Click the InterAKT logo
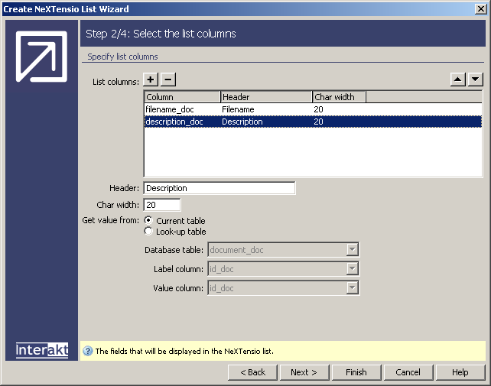The width and height of the screenshot is (491, 386). pos(42,350)
